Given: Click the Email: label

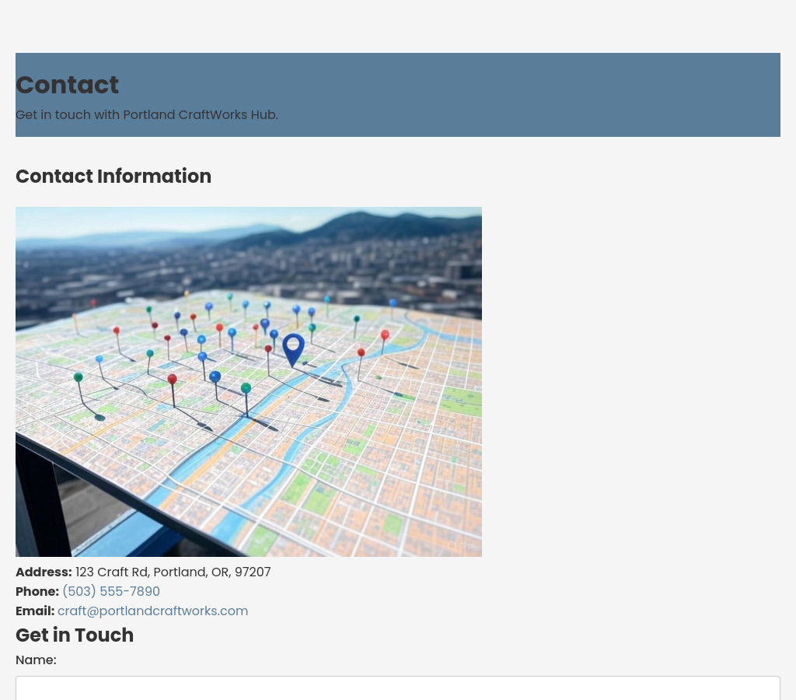Looking at the screenshot, I should [35, 611].
